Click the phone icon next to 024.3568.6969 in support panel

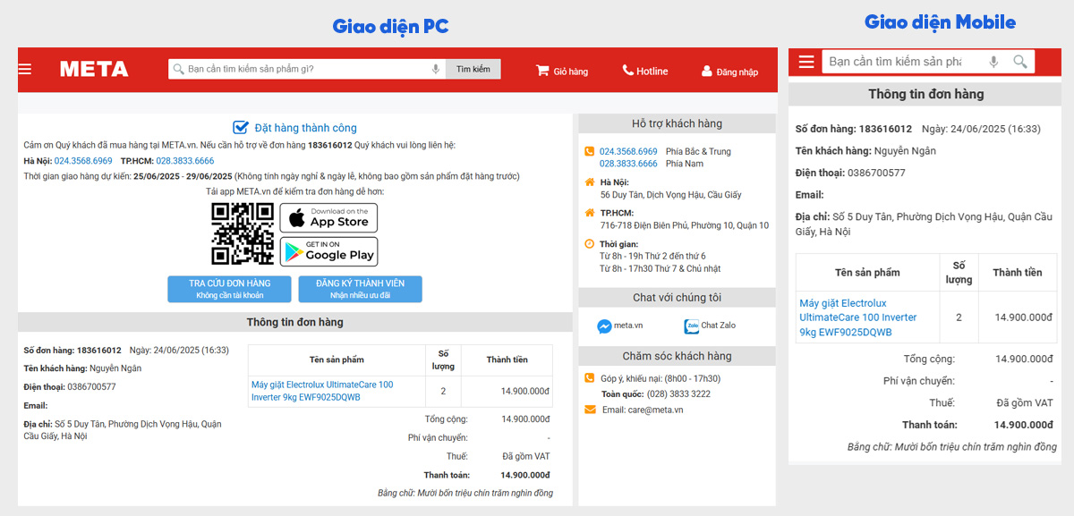tap(589, 151)
